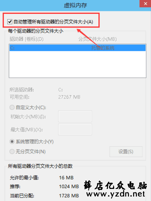Click the 初始大小(MB) input field

click(75, 117)
